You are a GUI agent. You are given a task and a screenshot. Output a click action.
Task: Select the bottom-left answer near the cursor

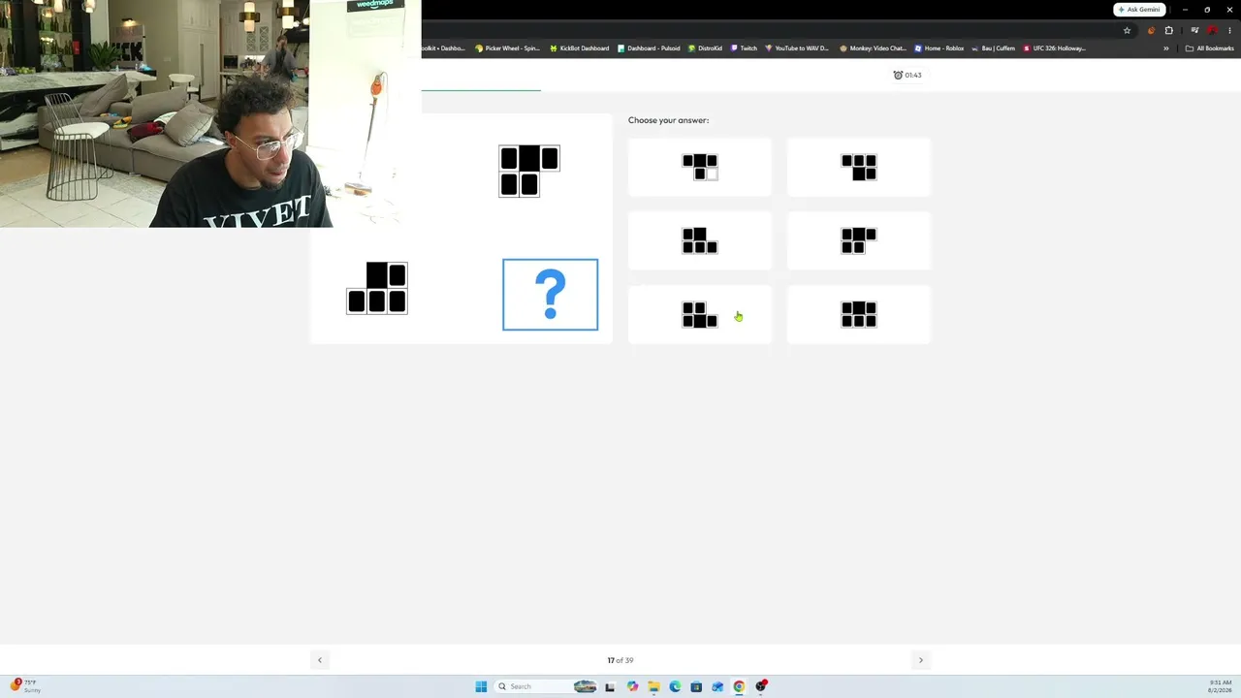point(700,314)
